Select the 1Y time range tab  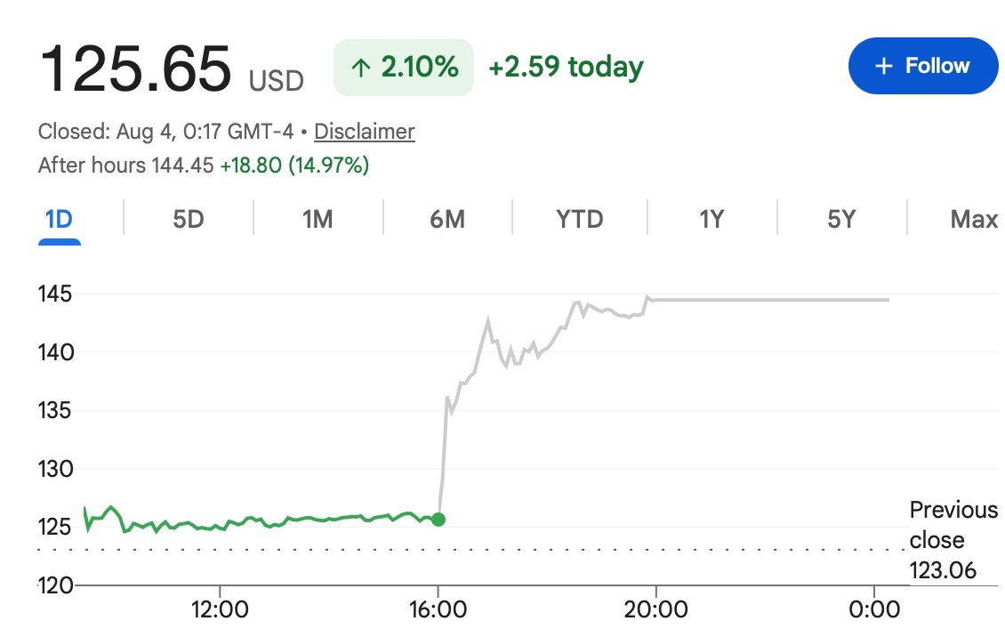712,220
